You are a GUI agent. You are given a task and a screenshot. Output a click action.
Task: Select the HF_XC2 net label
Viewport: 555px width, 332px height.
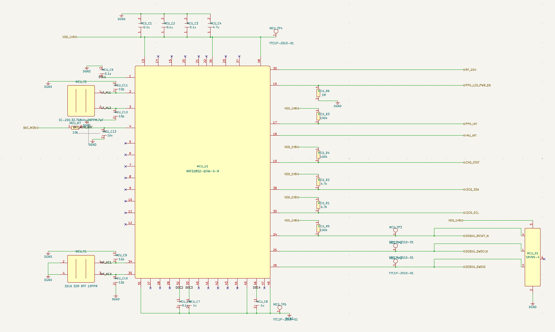coord(106,274)
